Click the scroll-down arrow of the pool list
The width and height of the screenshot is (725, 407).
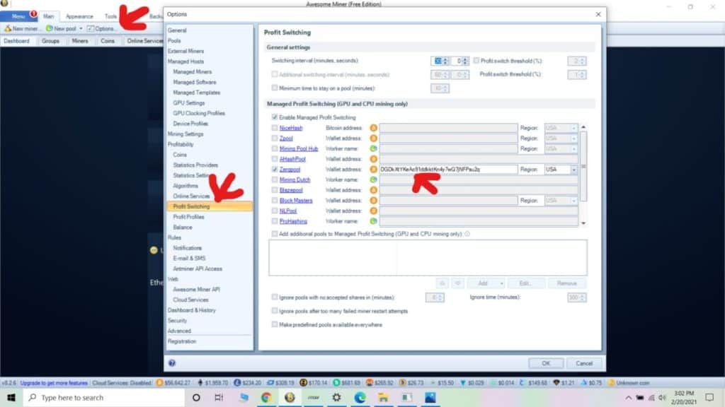click(583, 223)
